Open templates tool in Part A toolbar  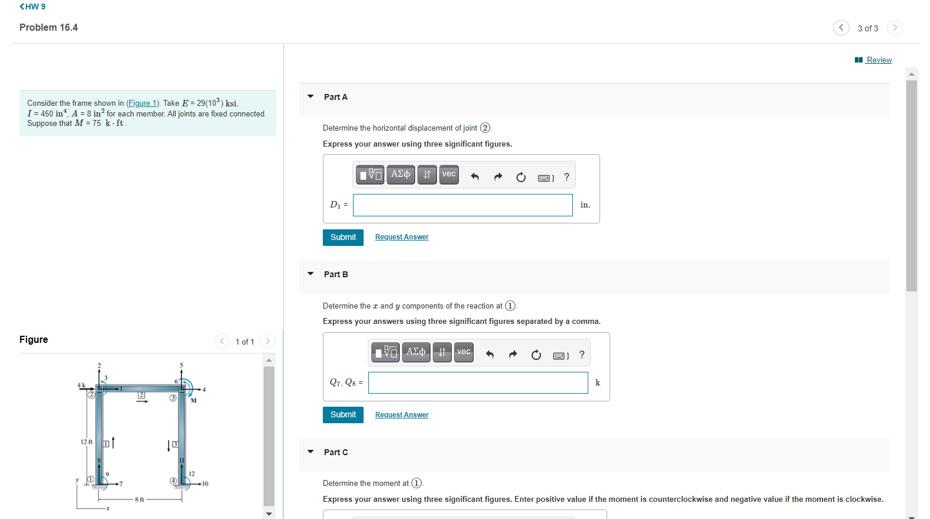(370, 175)
